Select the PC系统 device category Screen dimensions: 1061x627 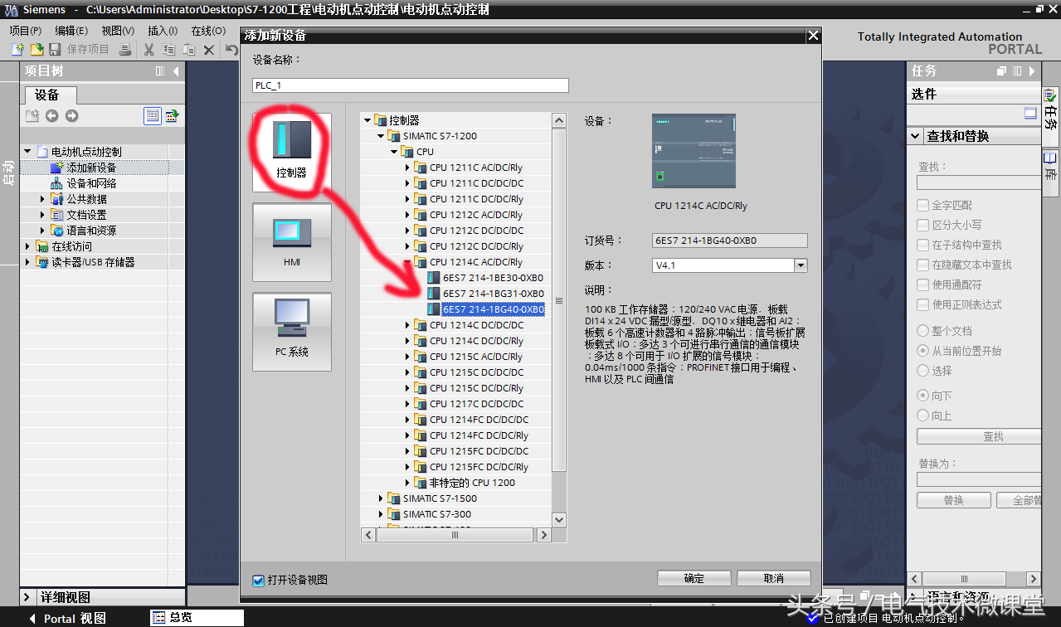click(292, 332)
